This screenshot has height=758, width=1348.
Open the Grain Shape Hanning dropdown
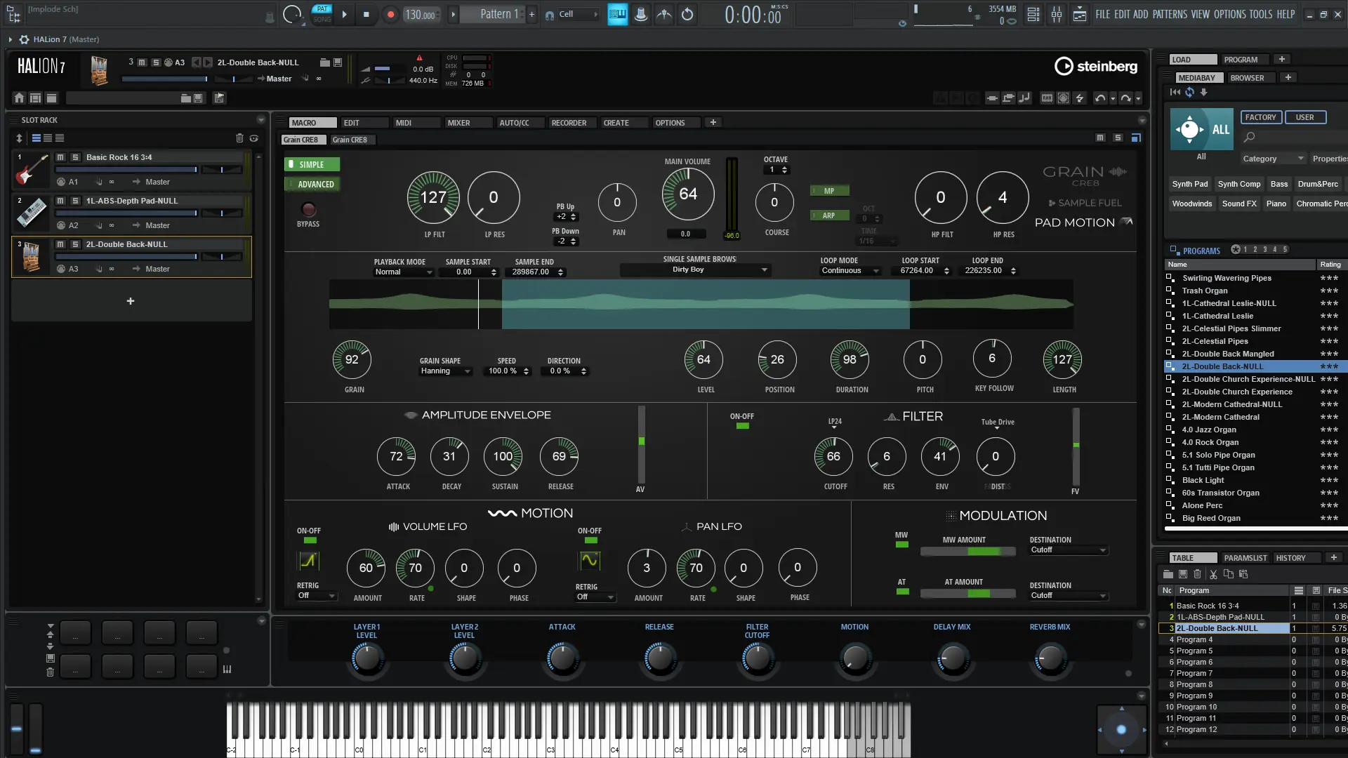click(446, 371)
